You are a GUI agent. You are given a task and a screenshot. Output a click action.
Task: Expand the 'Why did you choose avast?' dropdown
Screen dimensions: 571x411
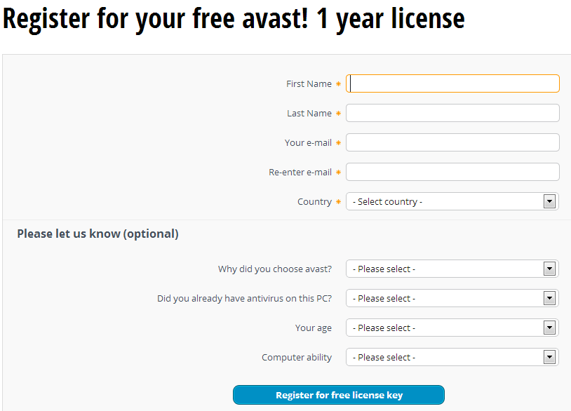click(x=445, y=269)
